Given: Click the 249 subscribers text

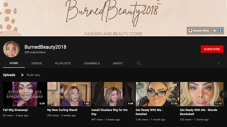Looking at the screenshot, I should [x=35, y=52].
